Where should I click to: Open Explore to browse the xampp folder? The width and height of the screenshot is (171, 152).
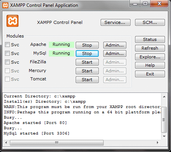point(150,57)
